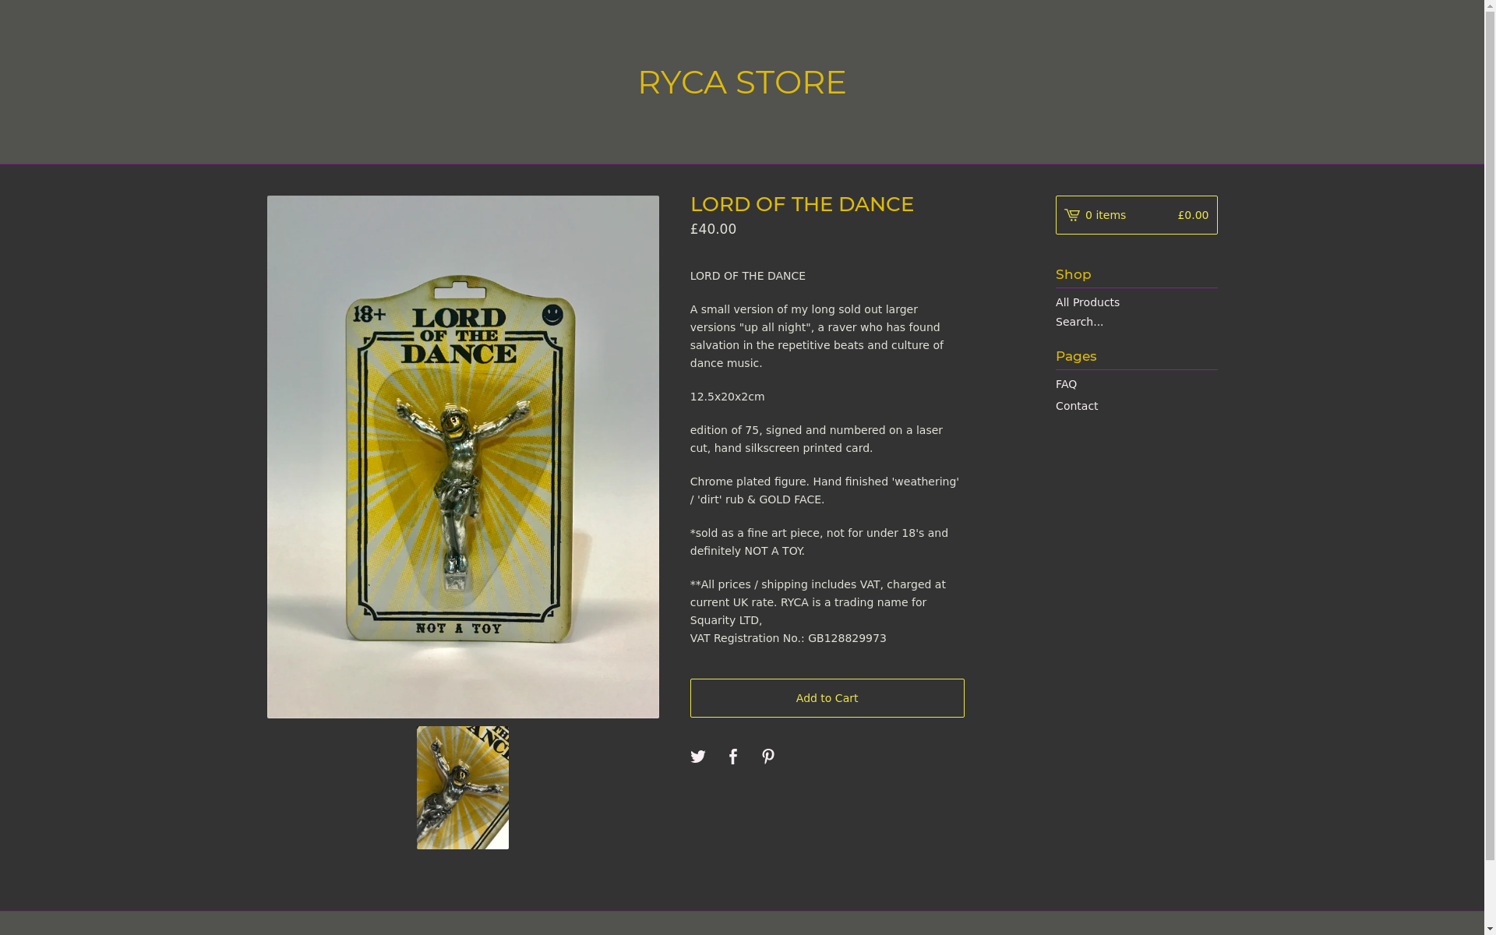
Task: Open the shopping cart icon
Action: click(1071, 215)
